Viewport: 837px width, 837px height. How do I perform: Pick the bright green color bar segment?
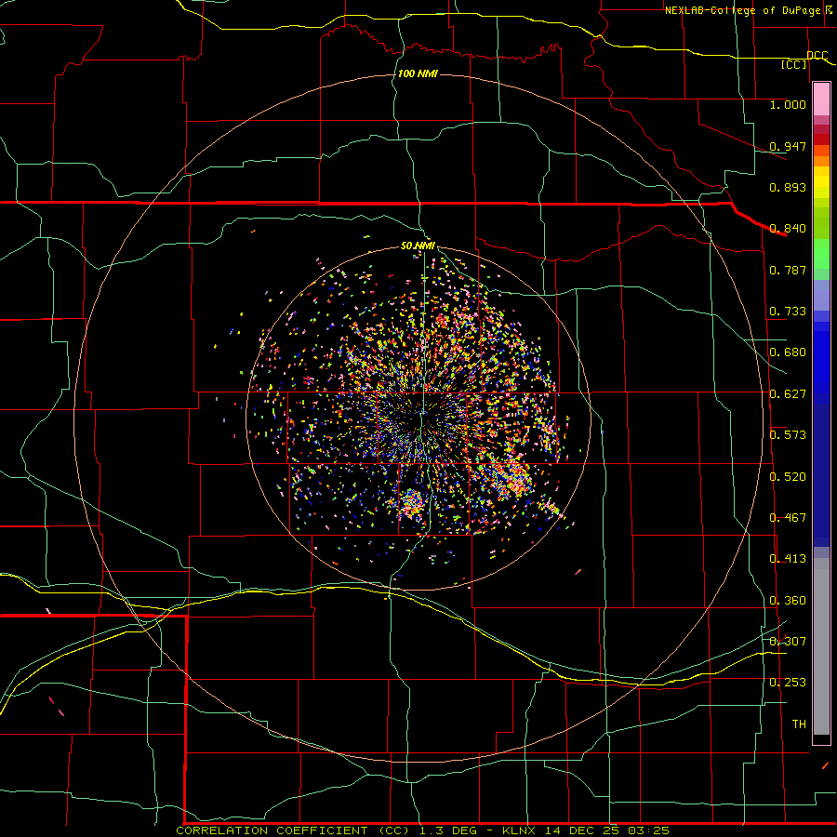click(821, 254)
